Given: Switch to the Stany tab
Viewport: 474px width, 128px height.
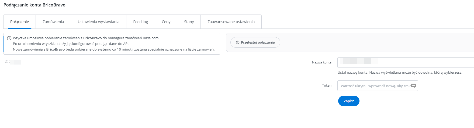Looking at the screenshot, I should pos(189,22).
